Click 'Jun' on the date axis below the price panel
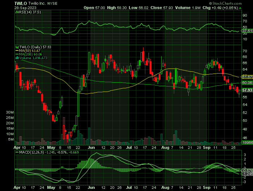Screen dimensions: 253x191 [91, 147]
